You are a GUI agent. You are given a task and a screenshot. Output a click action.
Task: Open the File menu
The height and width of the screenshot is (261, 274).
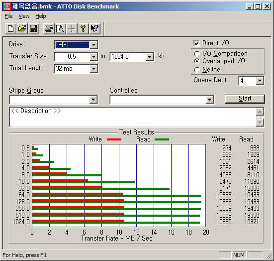[x=8, y=16]
